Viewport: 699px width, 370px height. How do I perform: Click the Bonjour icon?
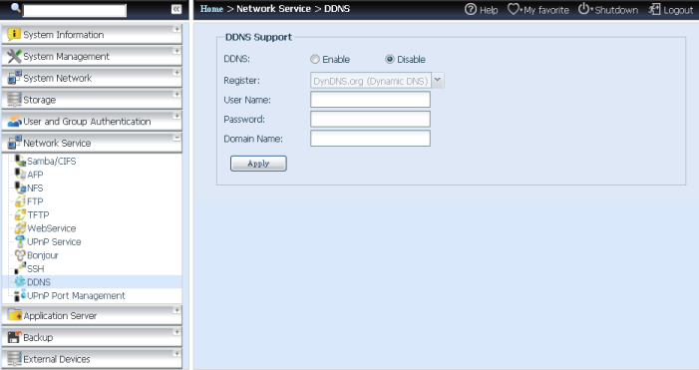point(20,255)
